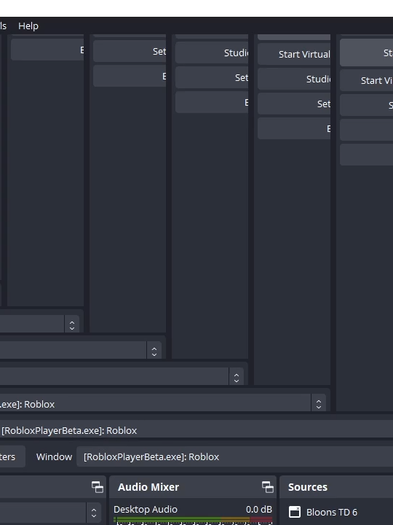393x525 pixels.
Task: Click the truncated Filters button left of Window
Action: tap(12, 456)
